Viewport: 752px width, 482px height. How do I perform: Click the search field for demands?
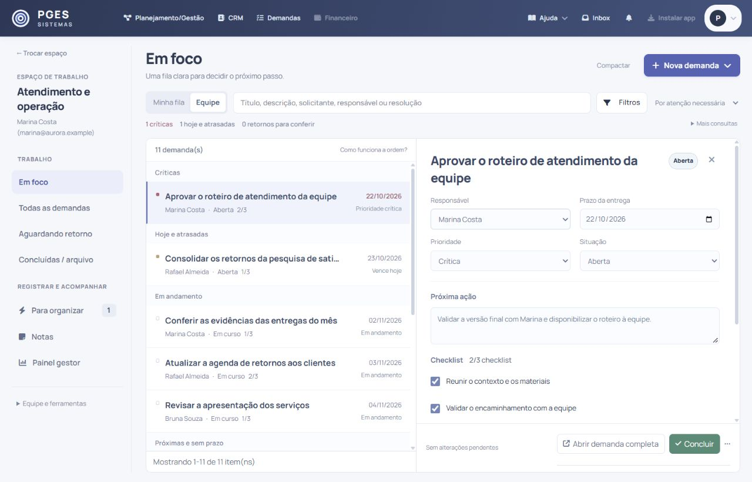(x=412, y=102)
